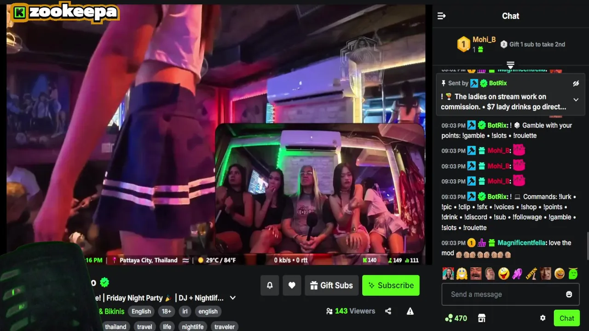Collapse chat with the top-left chat icon
This screenshot has height=331, width=589.
(x=441, y=16)
